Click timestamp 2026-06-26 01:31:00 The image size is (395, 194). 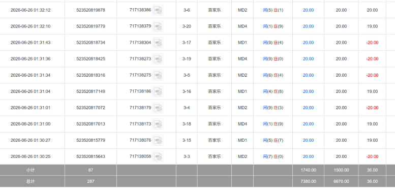pos(31,124)
